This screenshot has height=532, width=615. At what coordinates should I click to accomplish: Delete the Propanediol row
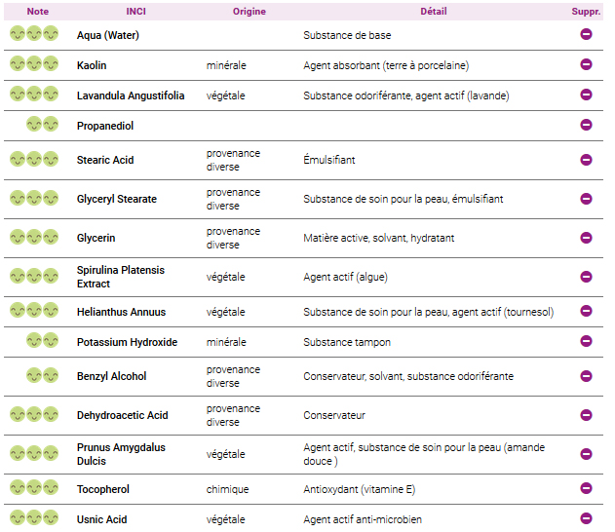pos(586,125)
